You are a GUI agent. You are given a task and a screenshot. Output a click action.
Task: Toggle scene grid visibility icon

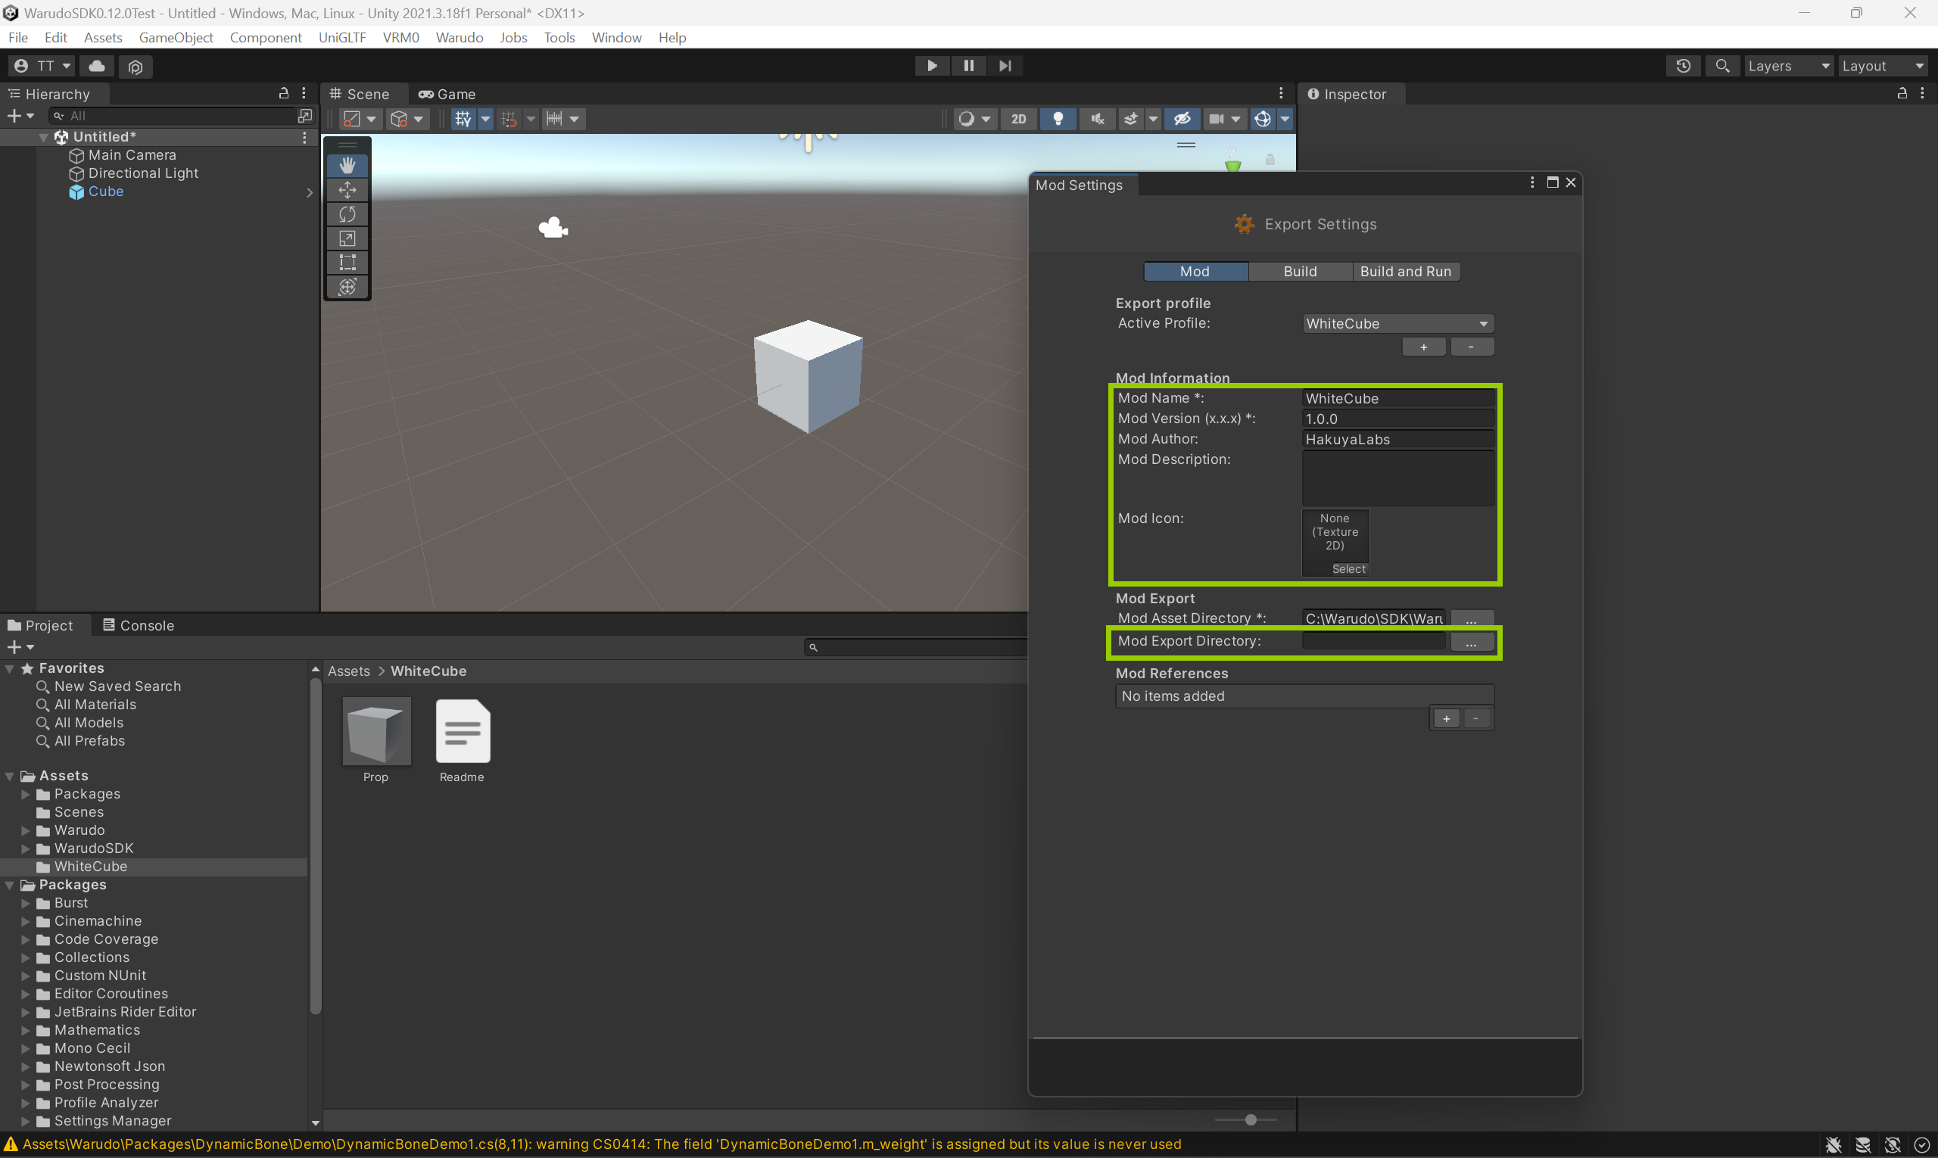pyautogui.click(x=463, y=119)
